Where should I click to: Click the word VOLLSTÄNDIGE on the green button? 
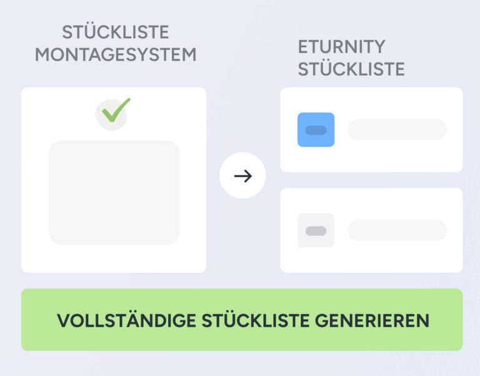coord(126,320)
